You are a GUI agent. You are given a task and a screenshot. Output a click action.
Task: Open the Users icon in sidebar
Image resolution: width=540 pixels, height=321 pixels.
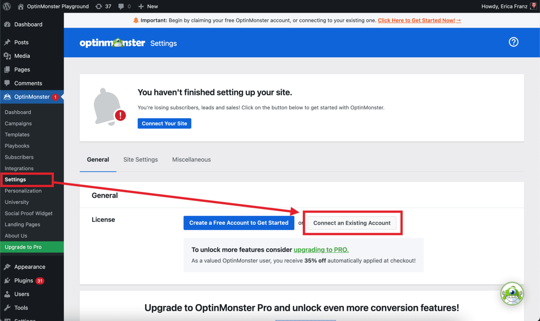(8, 294)
